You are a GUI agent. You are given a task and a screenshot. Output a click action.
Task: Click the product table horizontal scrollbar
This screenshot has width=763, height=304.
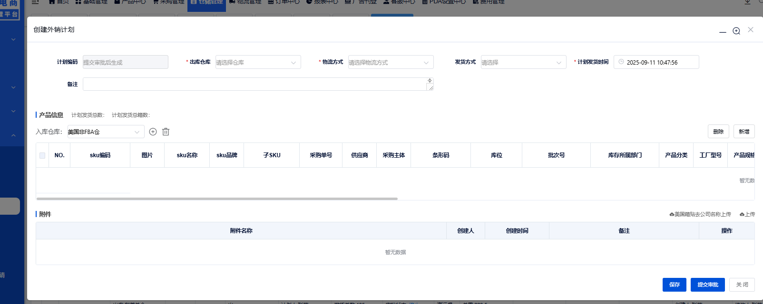(x=217, y=199)
